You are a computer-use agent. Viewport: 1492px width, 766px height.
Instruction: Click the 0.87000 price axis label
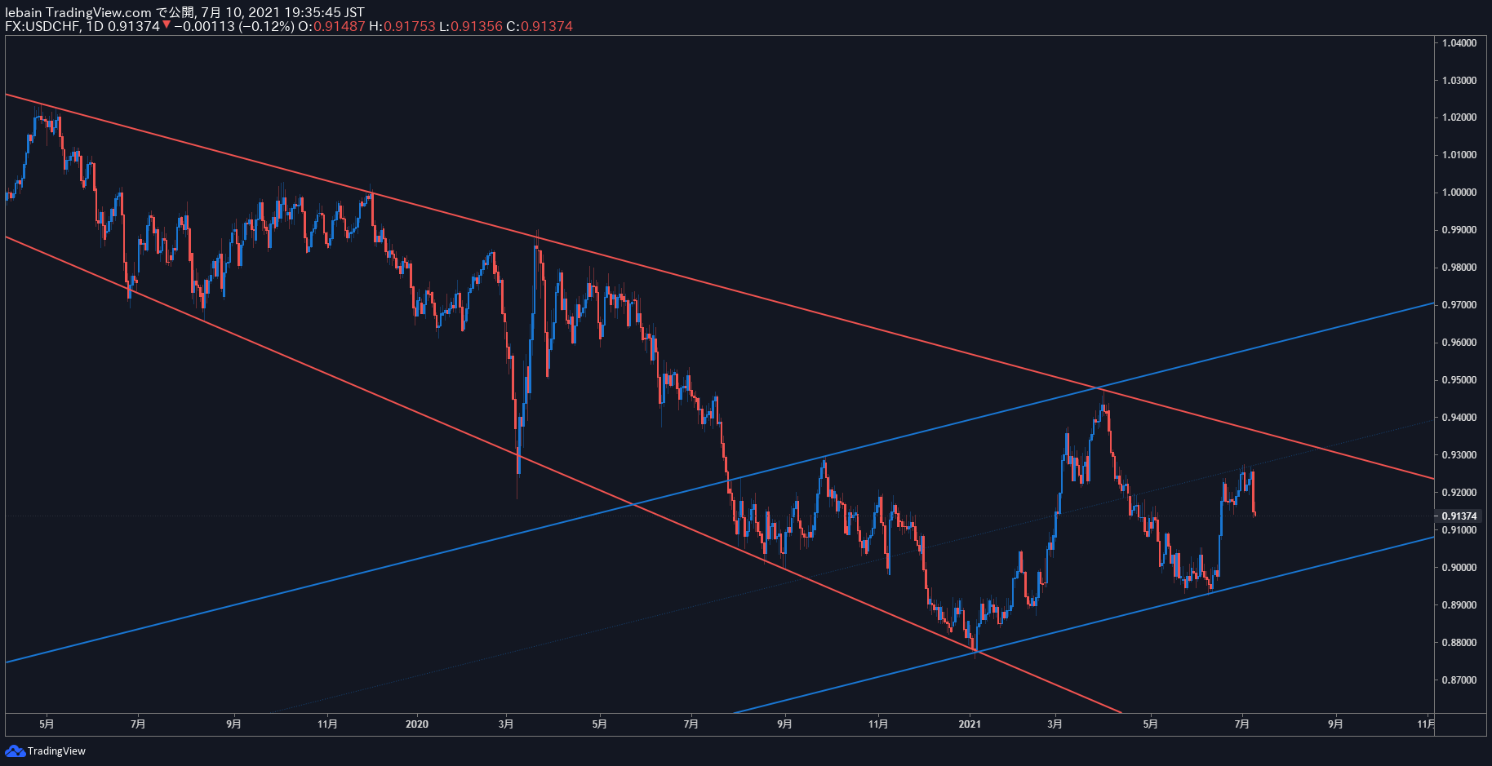1459,680
